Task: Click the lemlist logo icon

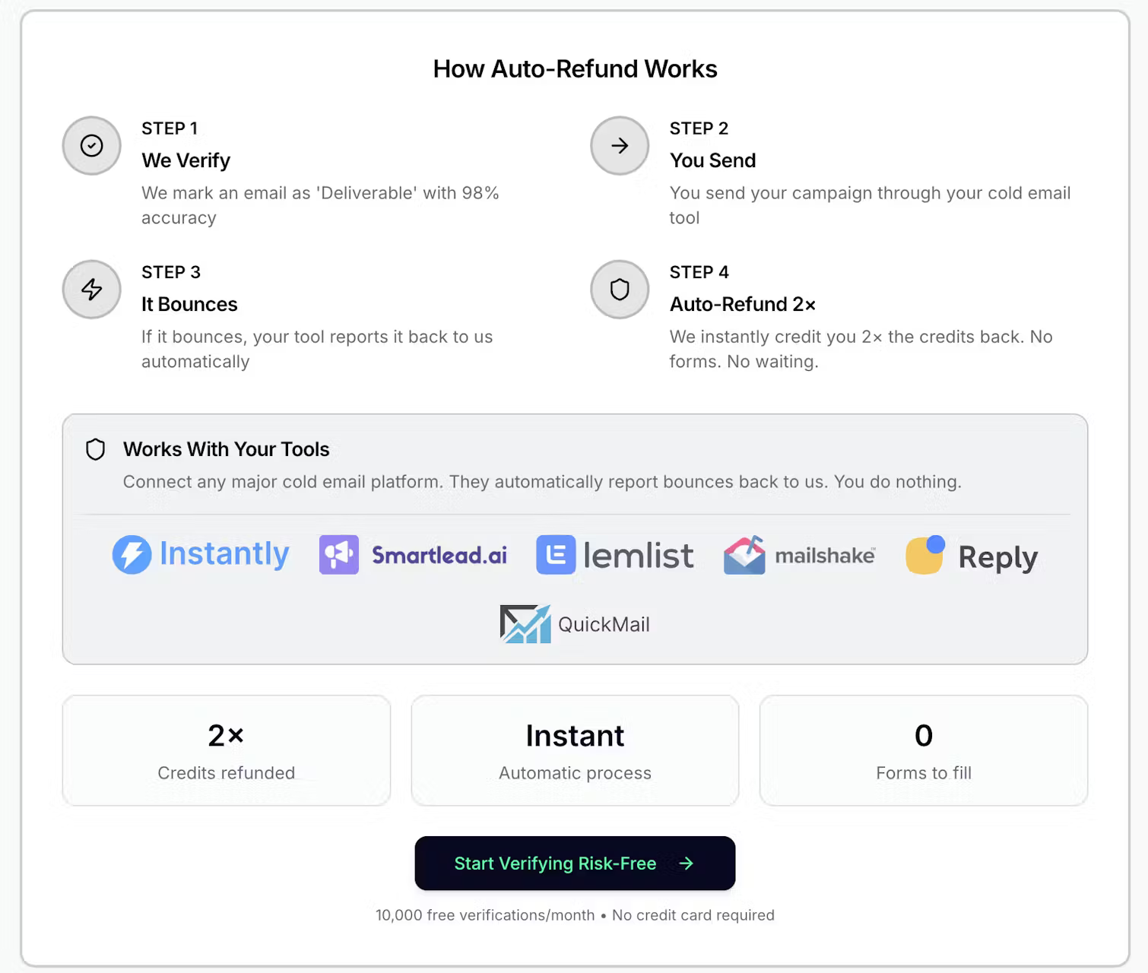Action: [556, 555]
